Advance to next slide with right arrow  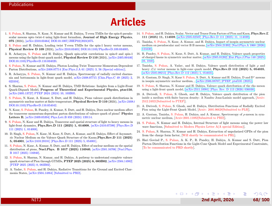coord(186,194)
